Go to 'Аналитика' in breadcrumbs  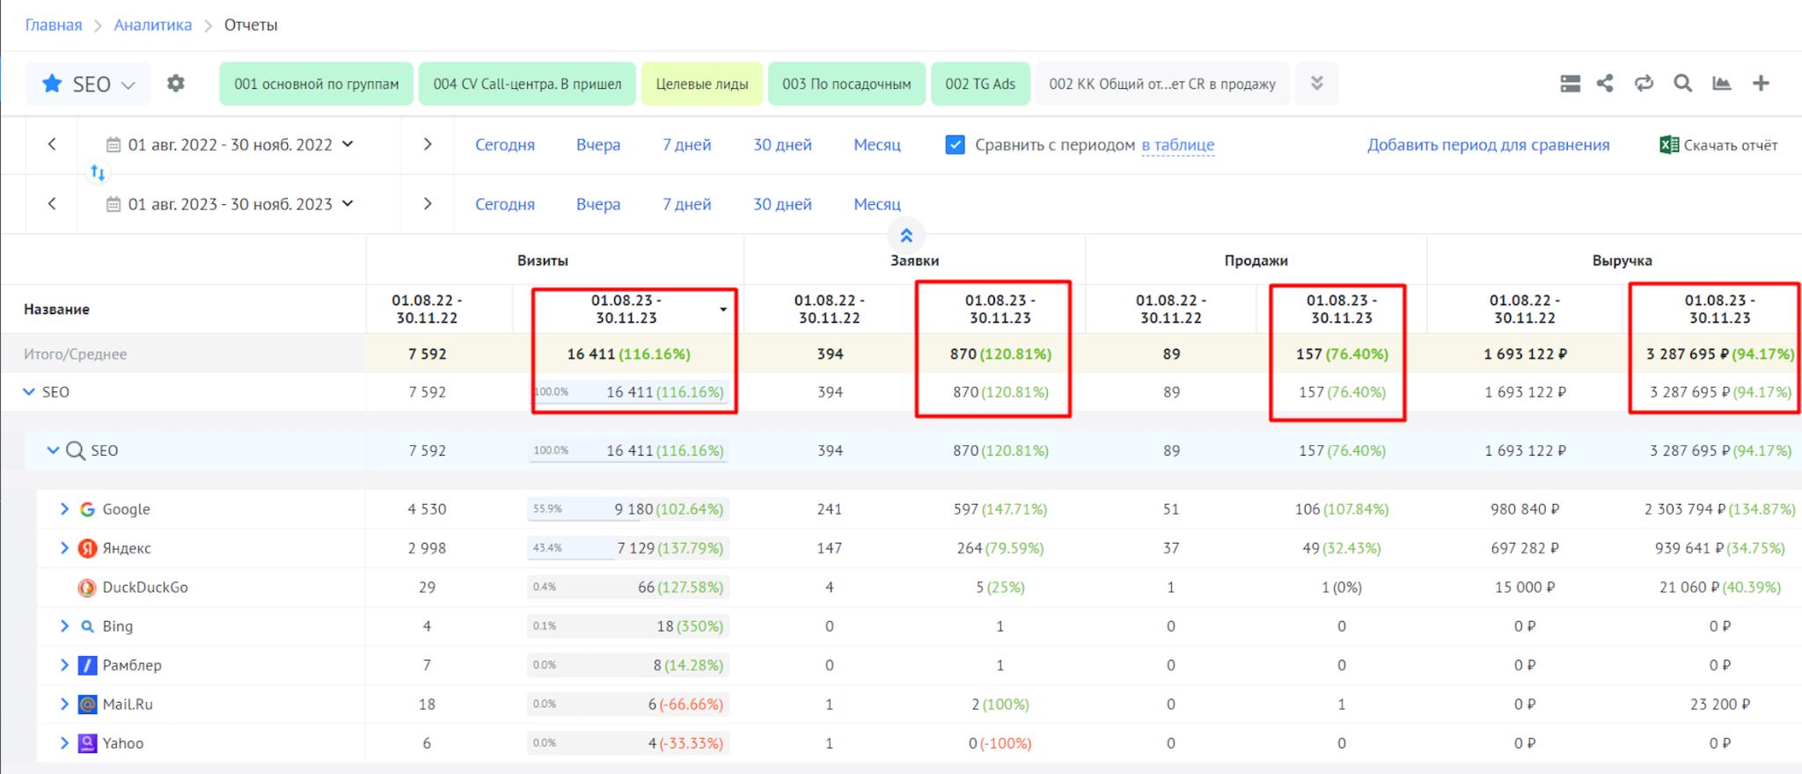coord(152,25)
